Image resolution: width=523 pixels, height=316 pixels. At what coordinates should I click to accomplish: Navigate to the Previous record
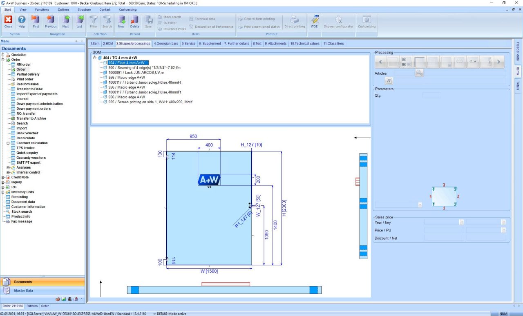point(51,21)
